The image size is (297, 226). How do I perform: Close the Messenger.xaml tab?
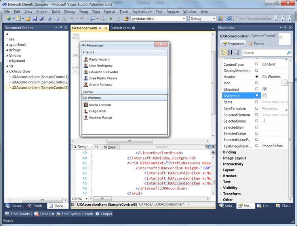(x=106, y=28)
